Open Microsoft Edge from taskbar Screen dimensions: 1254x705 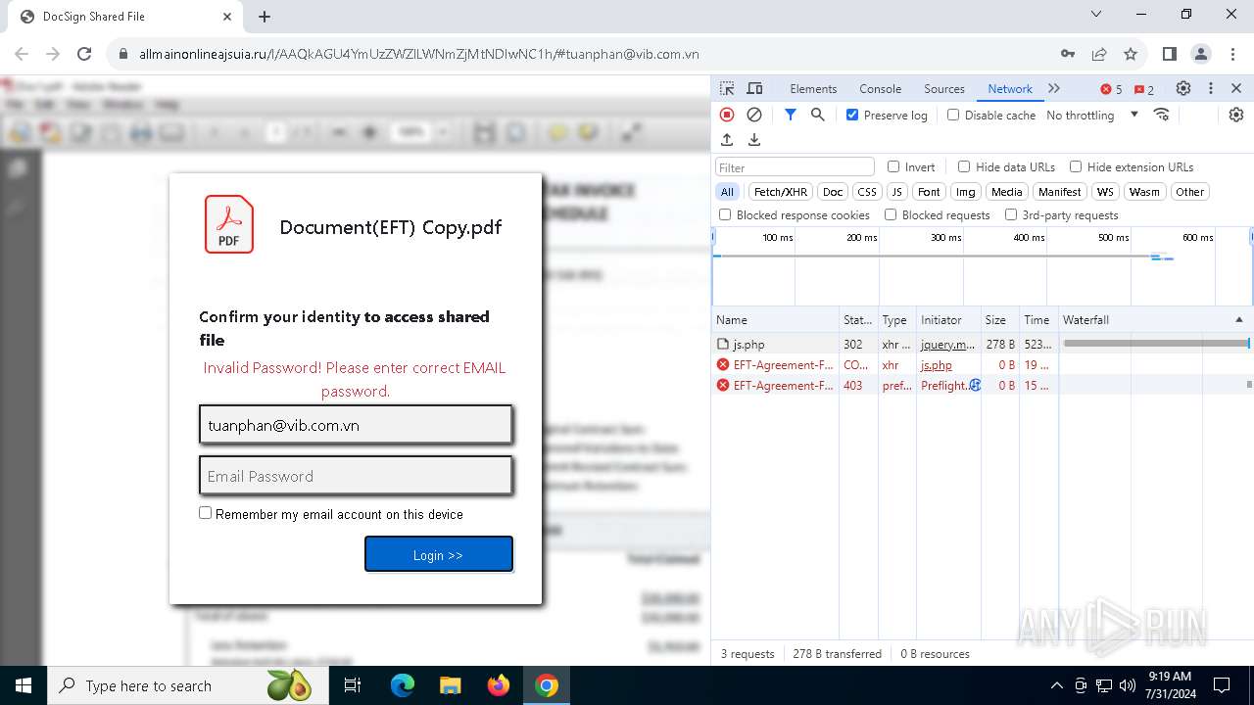pos(403,685)
